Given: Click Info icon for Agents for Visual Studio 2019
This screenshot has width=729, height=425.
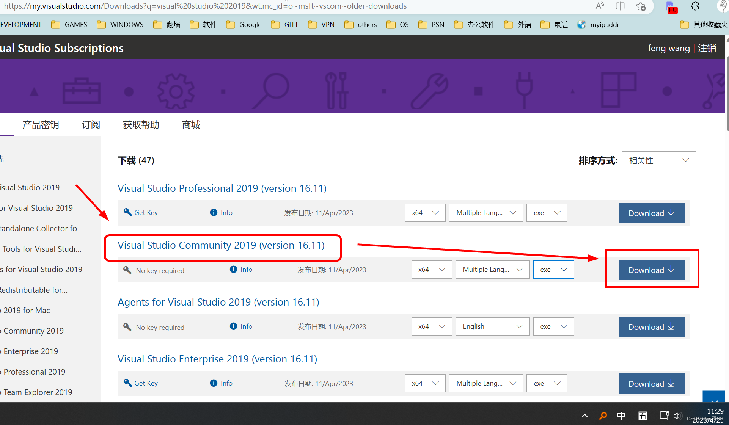Looking at the screenshot, I should click(233, 326).
